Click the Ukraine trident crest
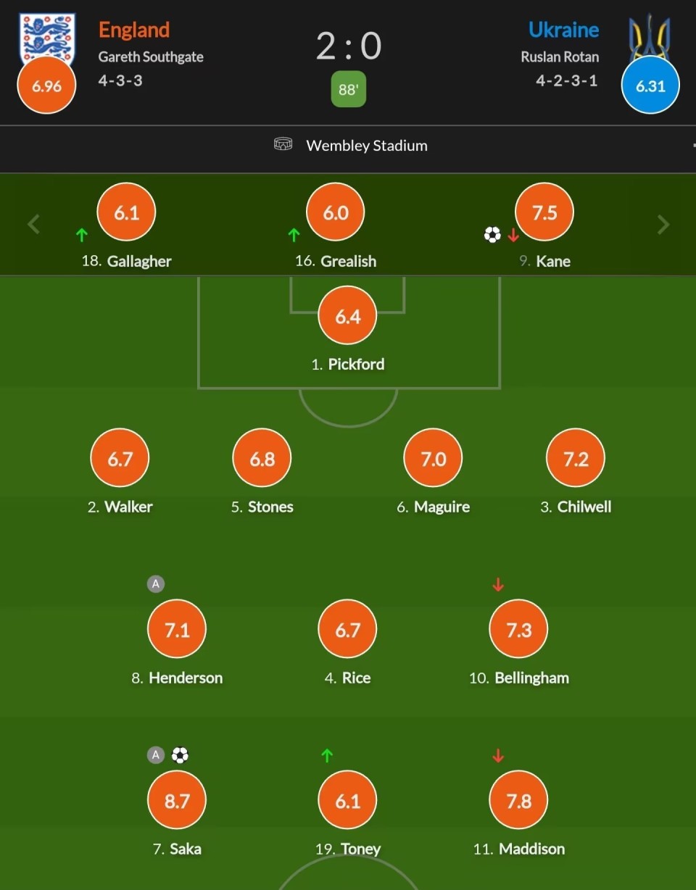696x890 pixels. tap(649, 35)
